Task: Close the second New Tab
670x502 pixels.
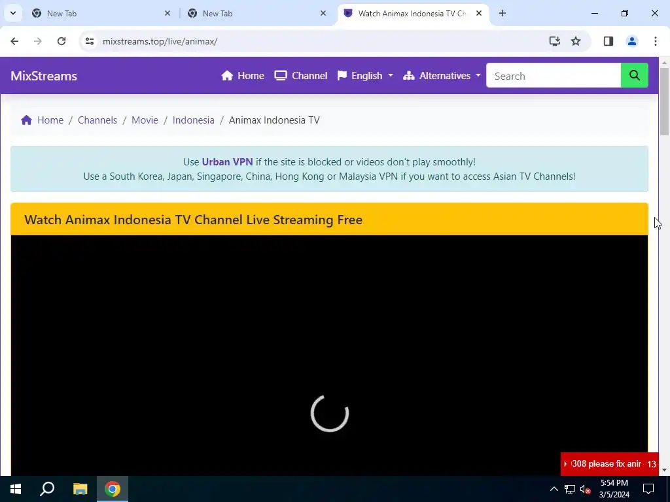Action: [x=323, y=13]
